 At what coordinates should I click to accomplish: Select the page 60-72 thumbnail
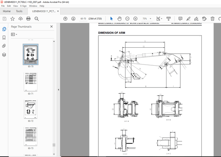pyautogui.click(x=31, y=109)
